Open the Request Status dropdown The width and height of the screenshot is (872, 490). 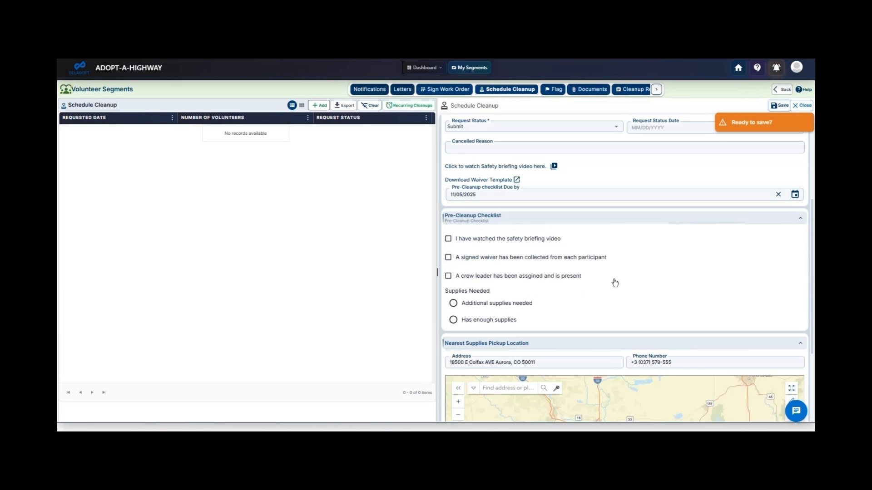click(615, 127)
